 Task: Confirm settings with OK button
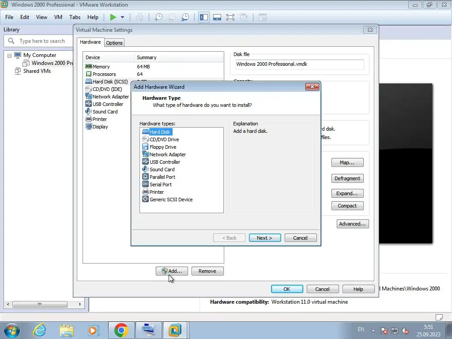(x=287, y=289)
